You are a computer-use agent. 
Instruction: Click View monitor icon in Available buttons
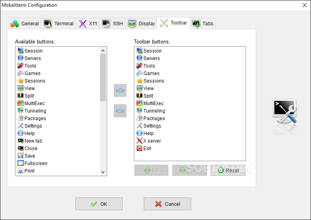pos(21,88)
